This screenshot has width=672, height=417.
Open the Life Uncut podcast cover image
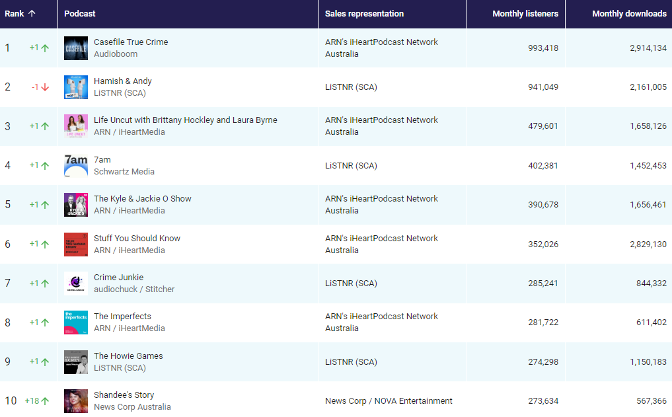click(x=75, y=126)
